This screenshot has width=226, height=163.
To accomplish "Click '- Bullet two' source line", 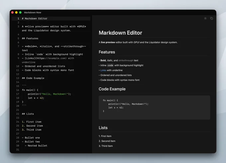I will pyautogui.click(x=31, y=142).
